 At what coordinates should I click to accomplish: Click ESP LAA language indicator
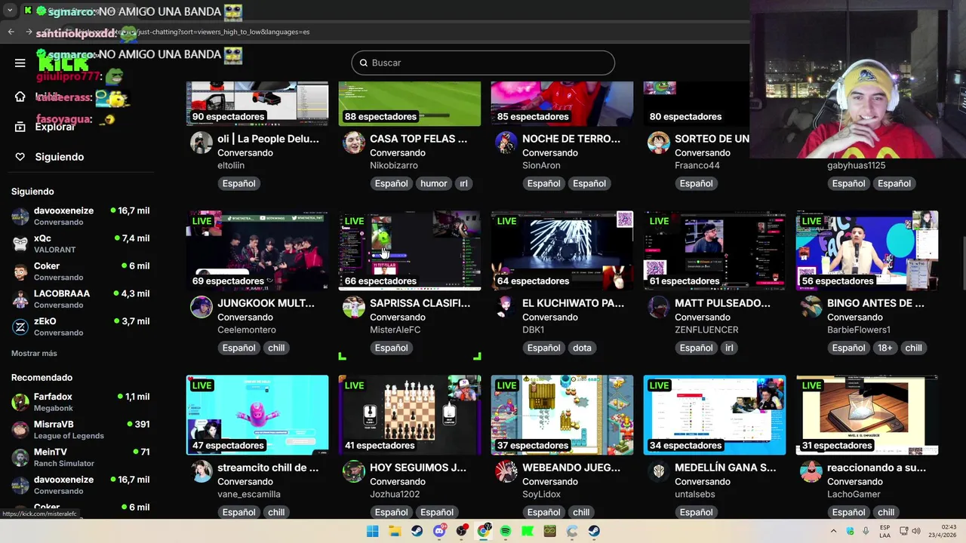[884, 531]
